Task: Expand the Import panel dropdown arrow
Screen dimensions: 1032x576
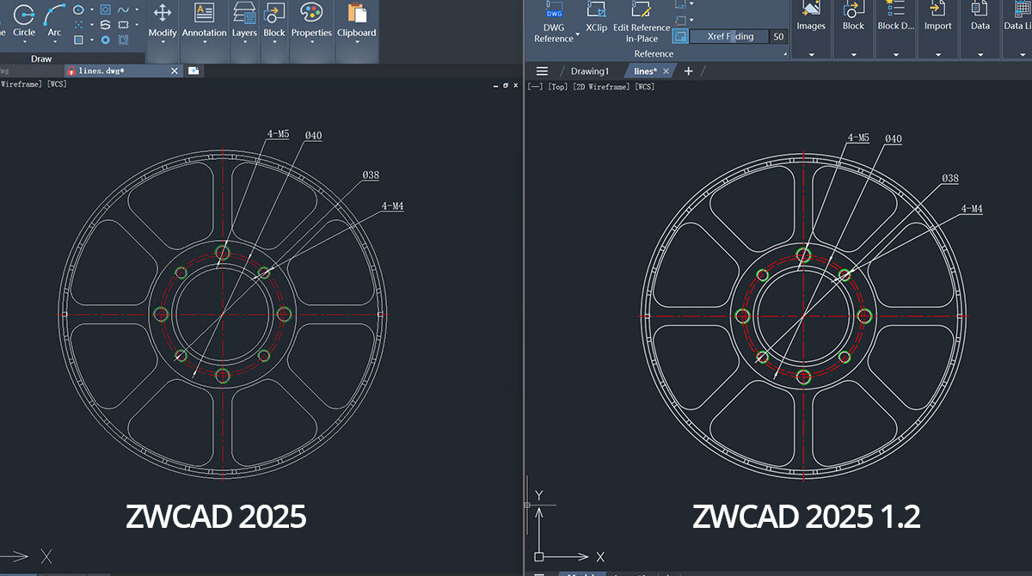Action: 938,53
